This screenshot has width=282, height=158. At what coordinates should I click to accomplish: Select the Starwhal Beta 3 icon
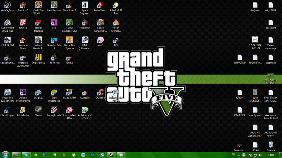(54, 43)
